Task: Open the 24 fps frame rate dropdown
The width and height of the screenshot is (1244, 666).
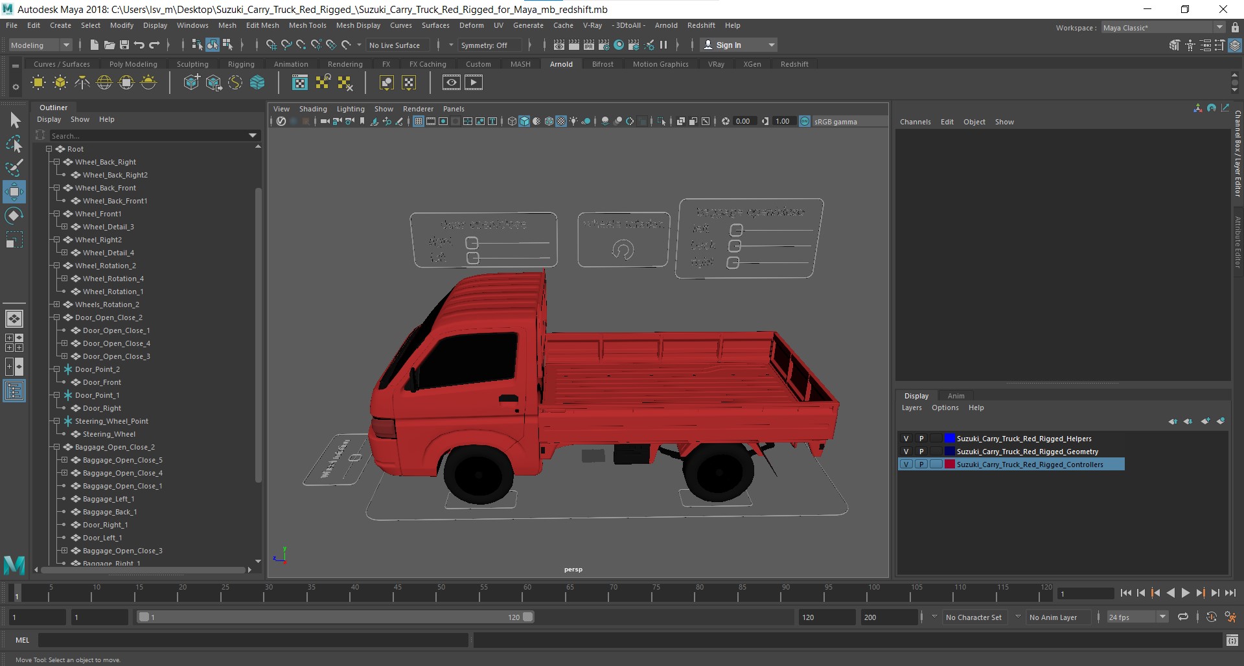Action: (x=1137, y=617)
